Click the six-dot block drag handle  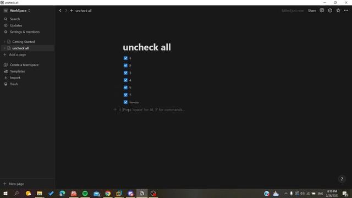[x=120, y=109]
